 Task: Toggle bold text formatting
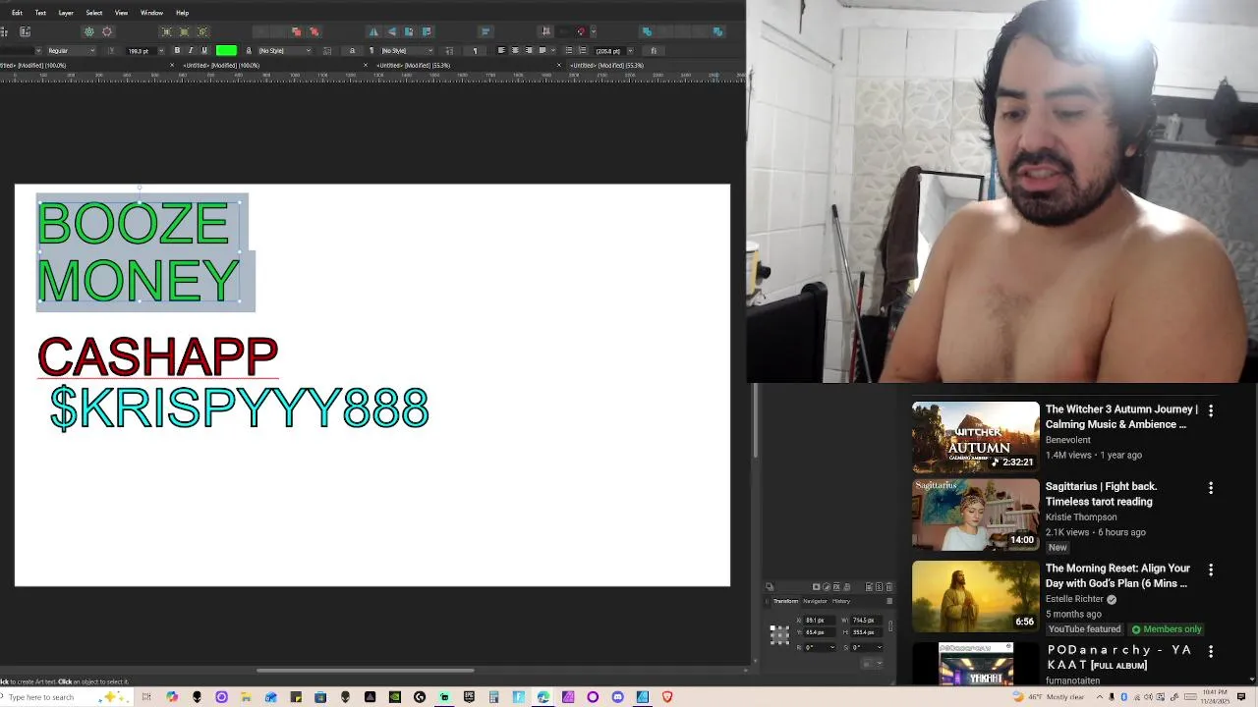point(177,50)
